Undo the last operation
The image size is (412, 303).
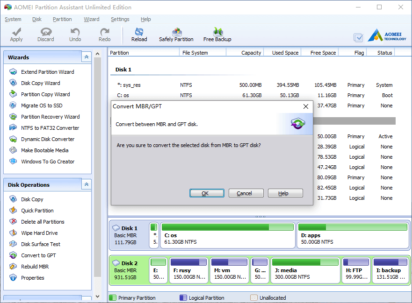75,34
